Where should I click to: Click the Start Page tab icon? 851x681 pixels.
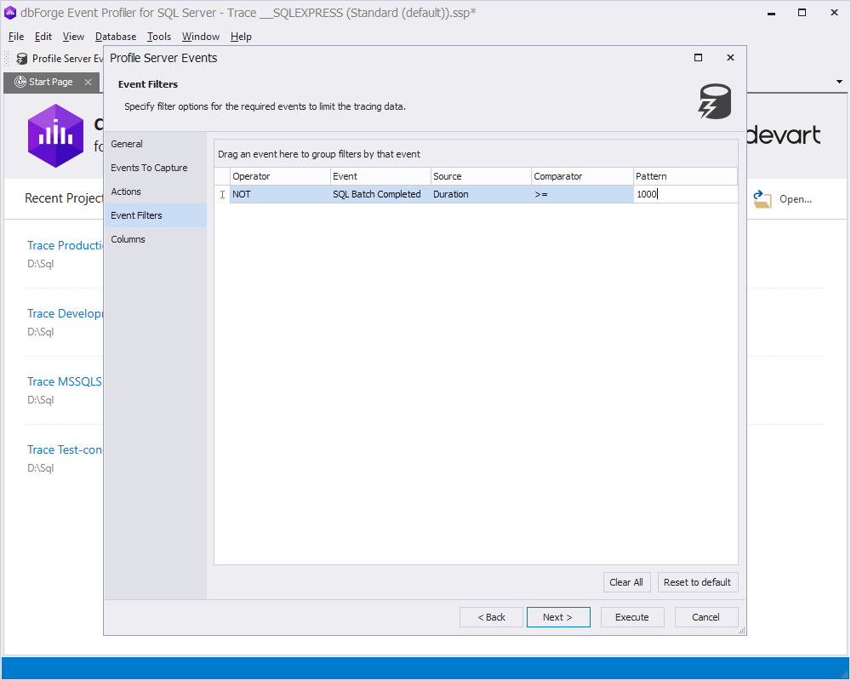[20, 82]
